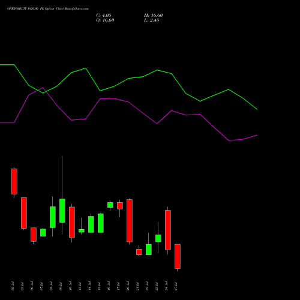
Task: Click the open value 'O: 16.60'
Action: pyautogui.click(x=105, y=20)
